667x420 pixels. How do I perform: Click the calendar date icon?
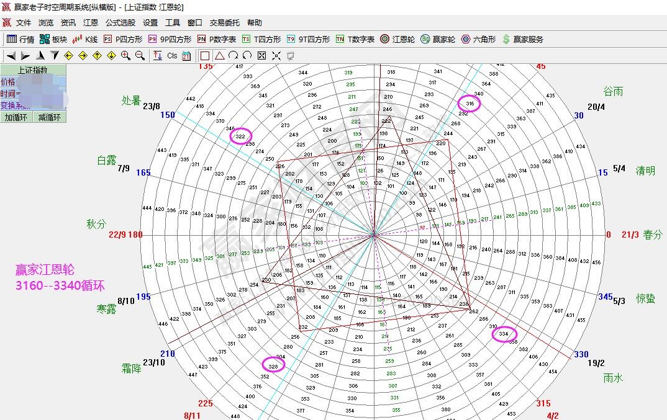[186, 56]
